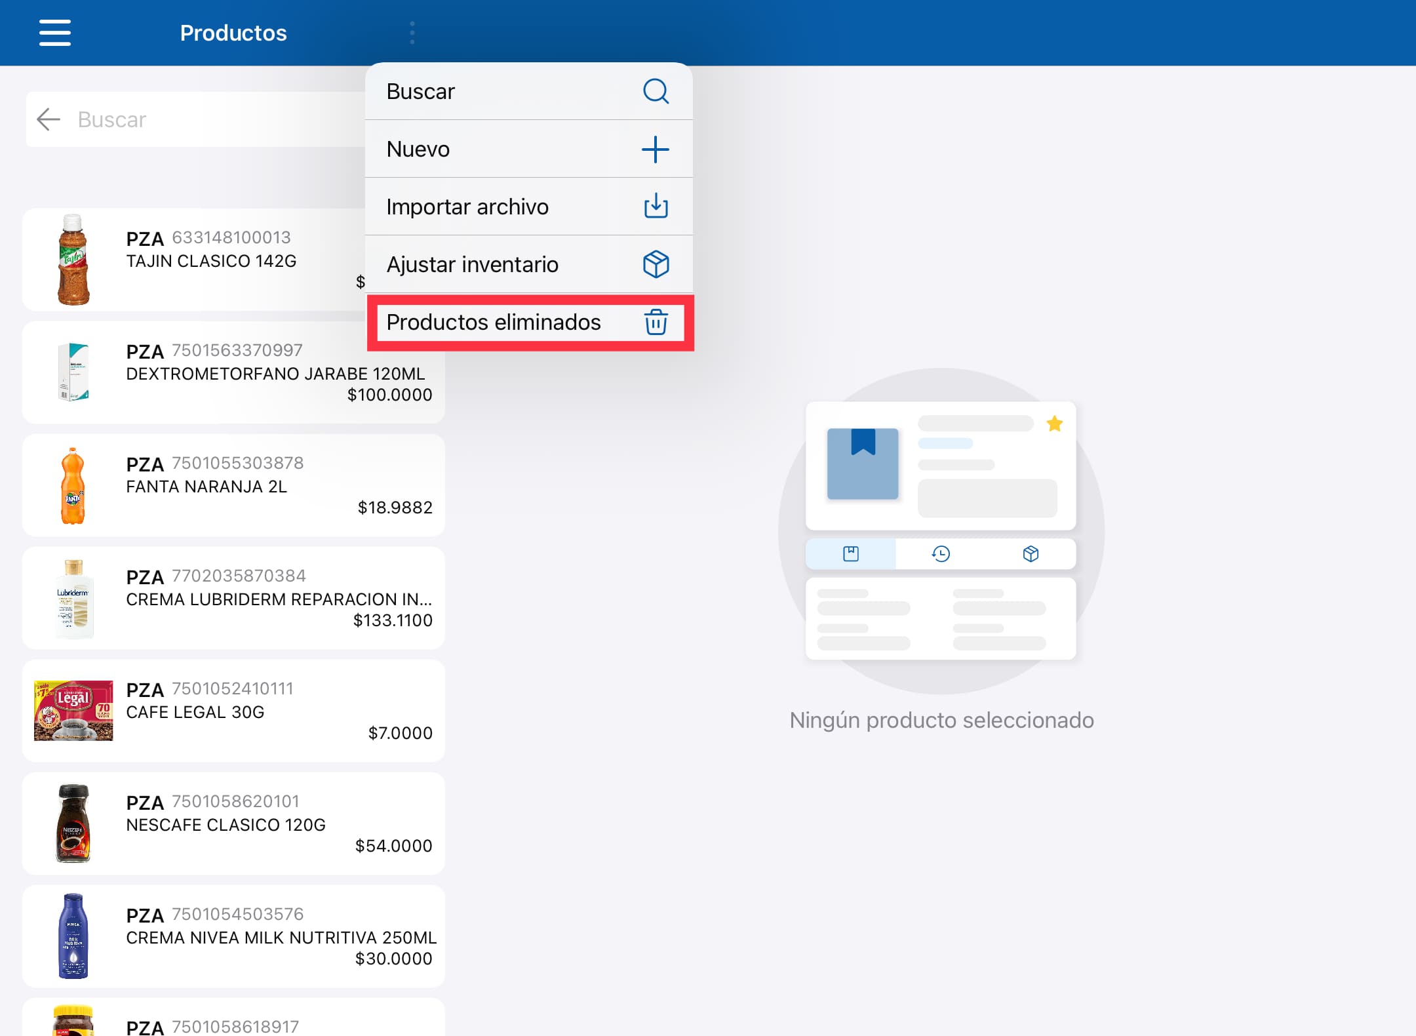Viewport: 1416px width, 1036px height.
Task: Click the $54.0000 price
Action: 394,846
